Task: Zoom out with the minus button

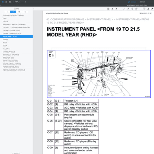Action: pos(23,2)
